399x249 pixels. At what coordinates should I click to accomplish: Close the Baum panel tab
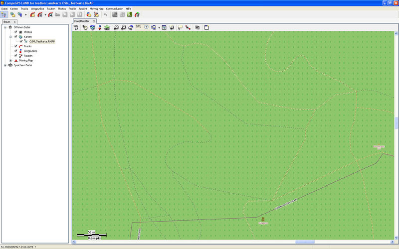click(15, 22)
